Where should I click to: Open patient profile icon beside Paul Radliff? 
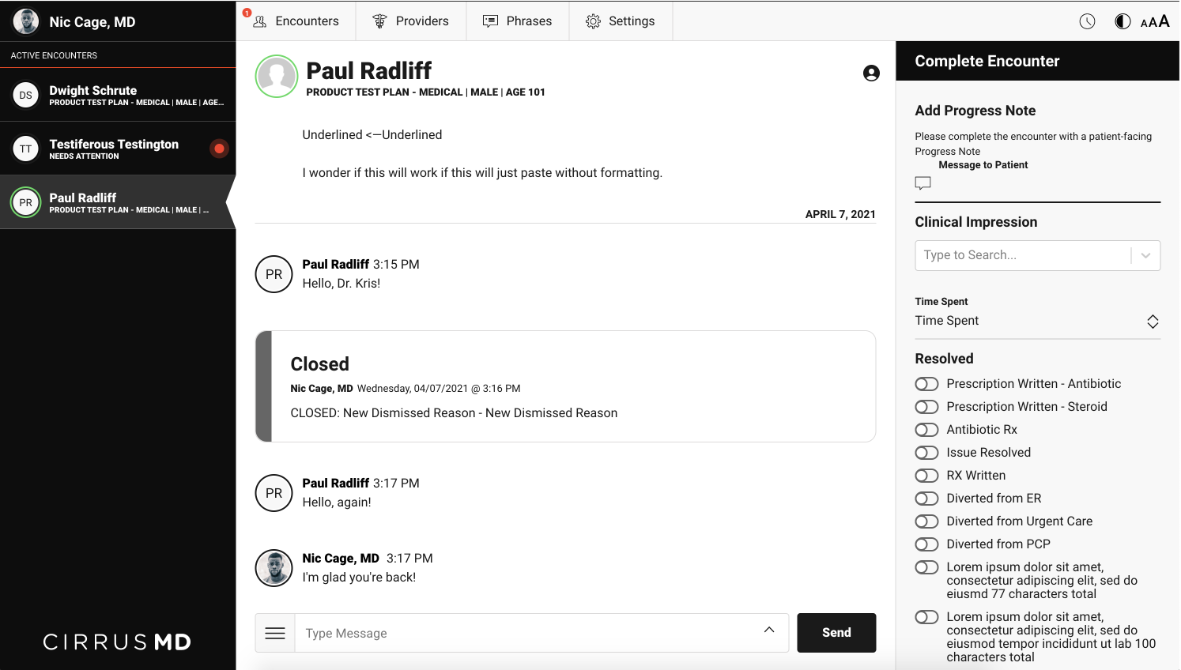click(871, 73)
